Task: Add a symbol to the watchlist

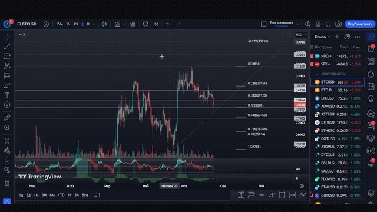Action: [x=337, y=37]
